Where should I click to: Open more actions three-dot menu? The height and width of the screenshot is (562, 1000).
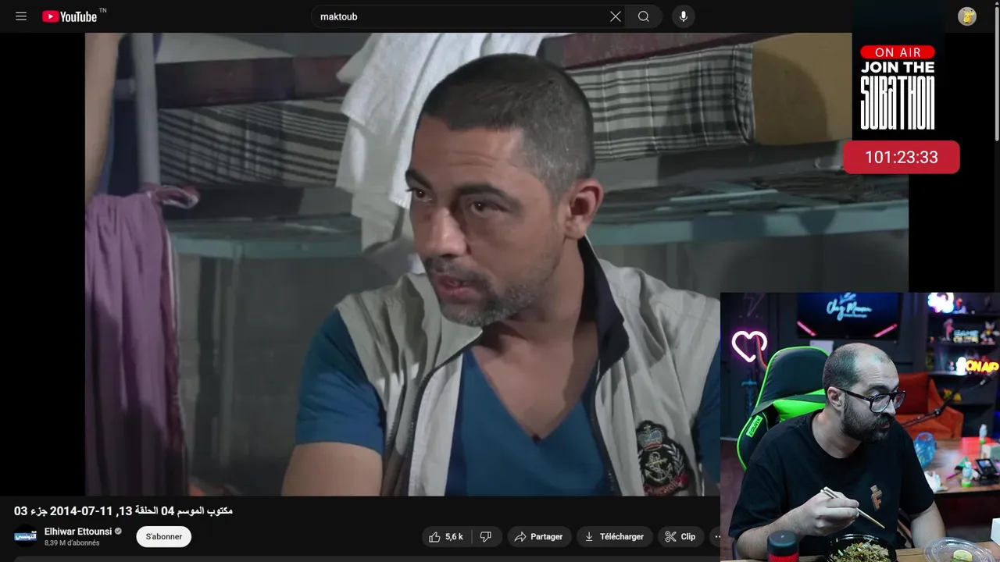[716, 537]
